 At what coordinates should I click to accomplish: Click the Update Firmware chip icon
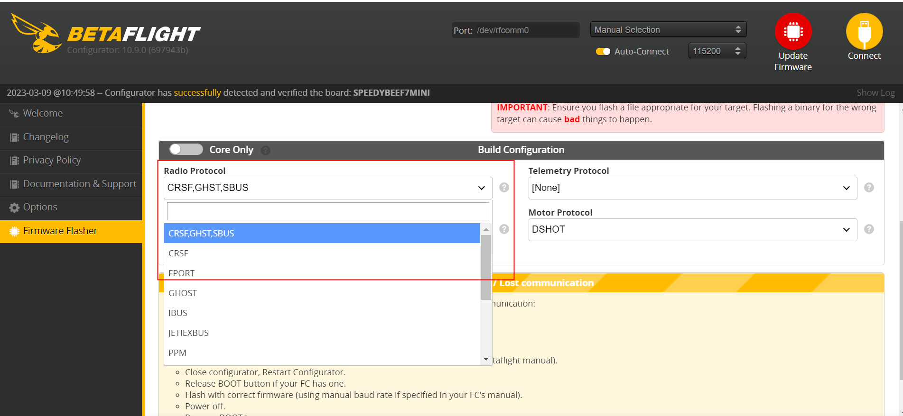point(793,31)
